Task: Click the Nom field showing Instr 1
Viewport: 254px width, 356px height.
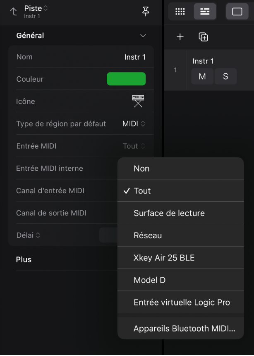Action: [x=135, y=57]
